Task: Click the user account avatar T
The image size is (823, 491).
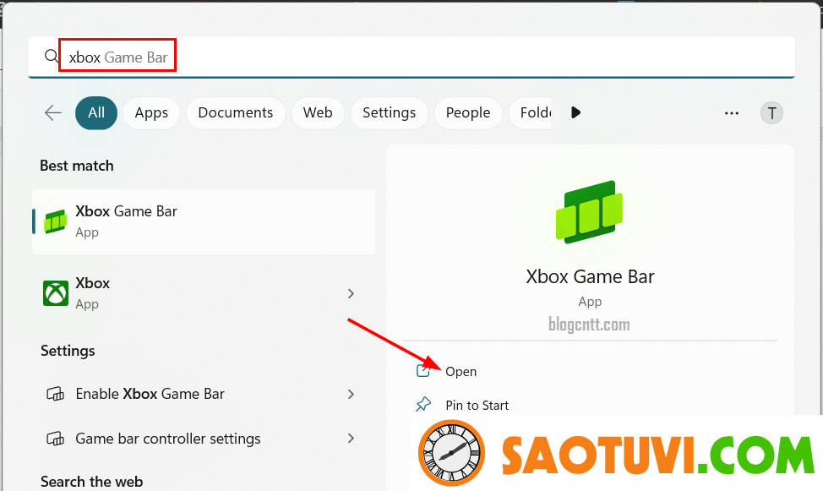Action: point(771,113)
